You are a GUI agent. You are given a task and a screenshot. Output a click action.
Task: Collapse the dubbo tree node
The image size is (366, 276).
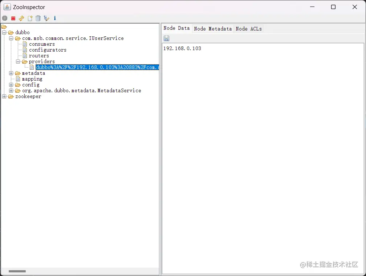[4, 32]
